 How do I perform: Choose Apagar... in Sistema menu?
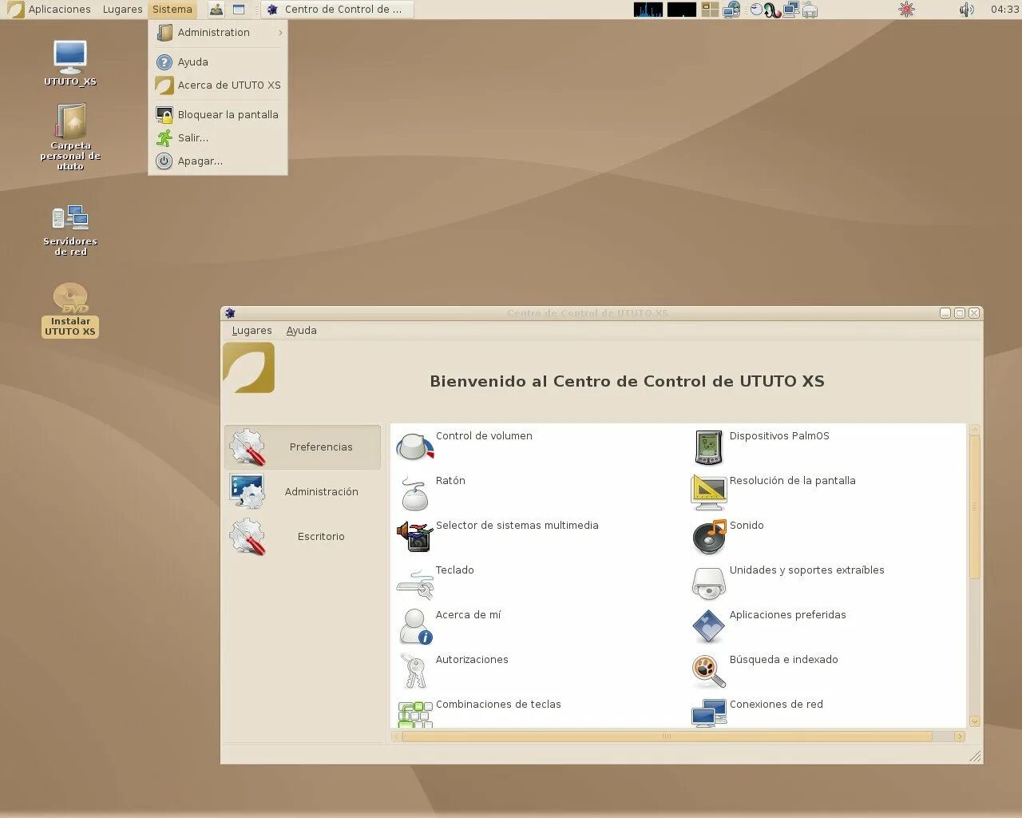point(219,161)
